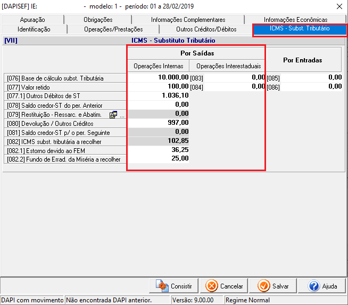The image size is (348, 305).
Task: Select the Informações Econômicas tab
Action: pyautogui.click(x=295, y=20)
